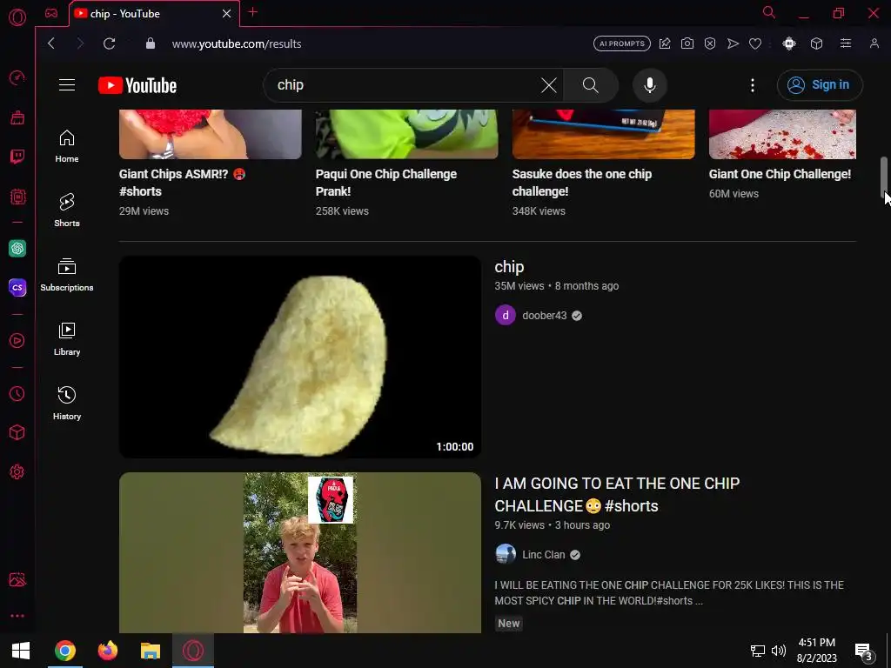Visit the doober43 channel
This screenshot has height=668, width=891.
545,316
